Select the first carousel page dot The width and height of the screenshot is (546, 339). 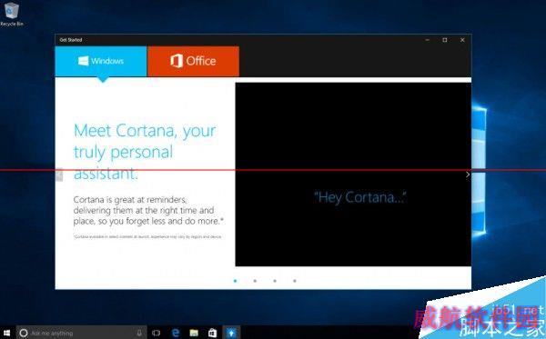tap(235, 281)
